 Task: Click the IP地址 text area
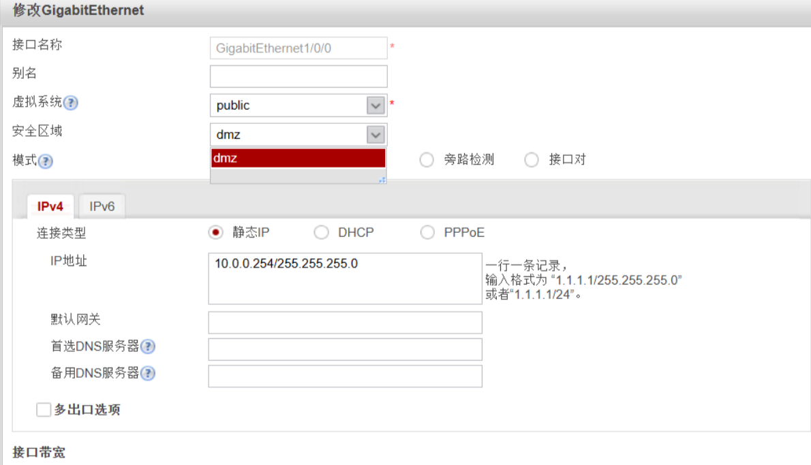tap(345, 278)
